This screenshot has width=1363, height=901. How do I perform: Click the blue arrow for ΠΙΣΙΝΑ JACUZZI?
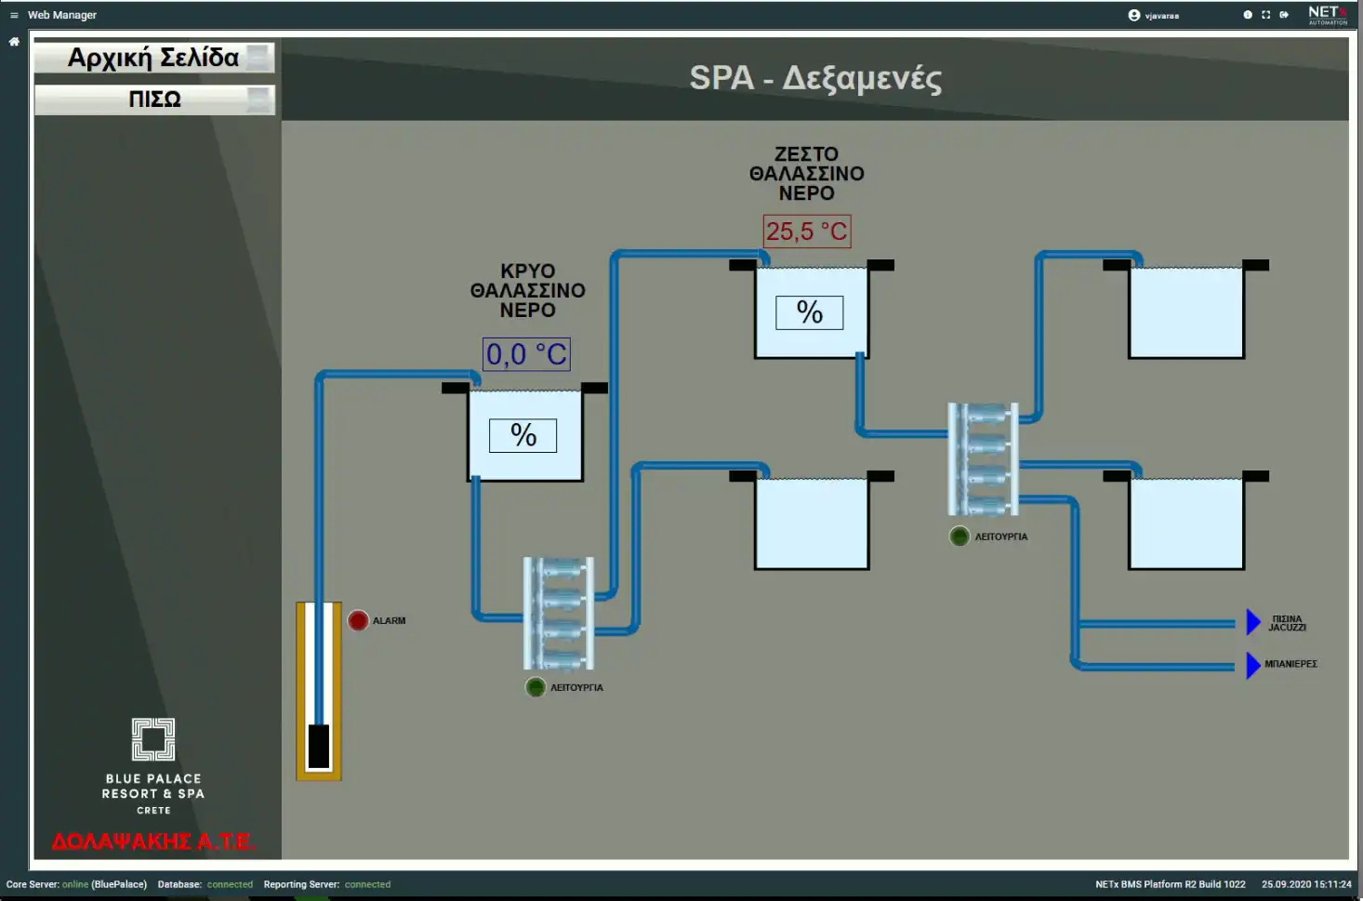(x=1252, y=622)
